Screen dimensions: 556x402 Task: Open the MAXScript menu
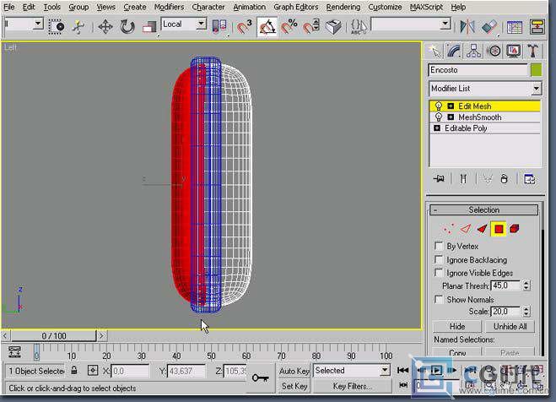click(x=426, y=7)
